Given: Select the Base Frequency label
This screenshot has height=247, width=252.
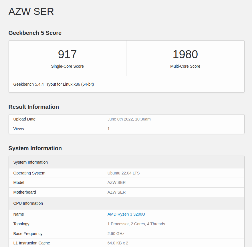Looking at the screenshot, I should [28, 234].
